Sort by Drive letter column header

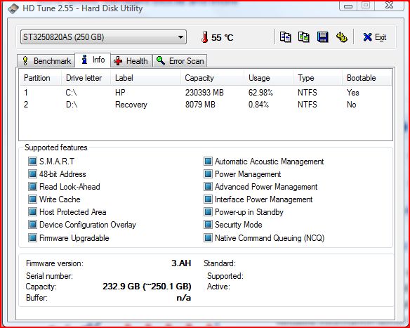[86, 78]
